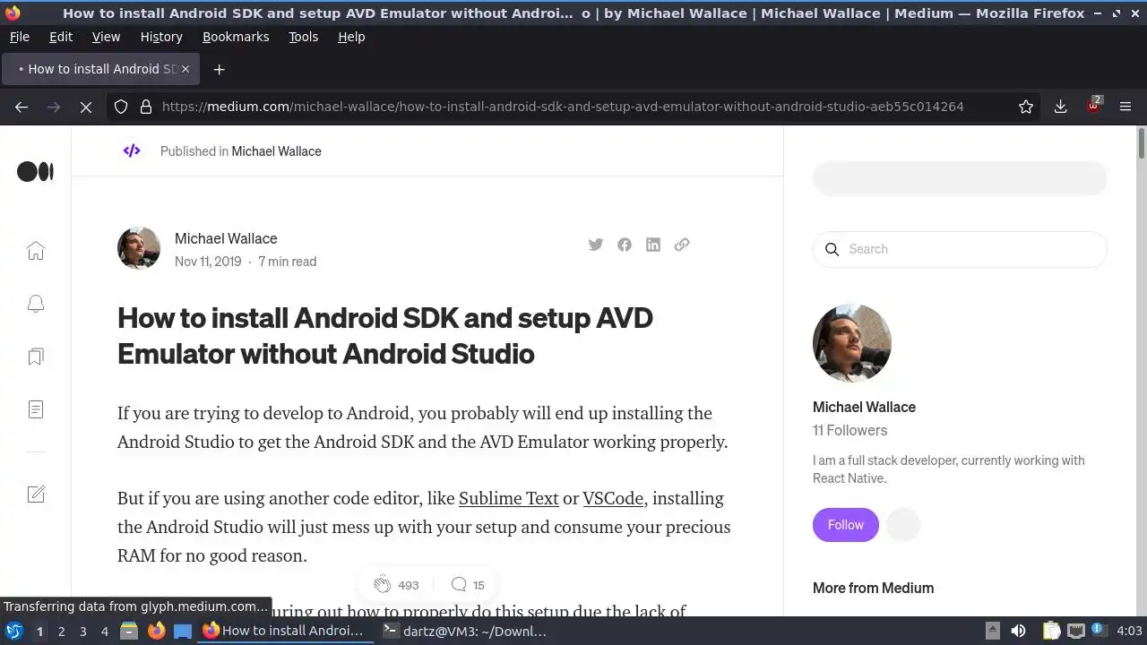This screenshot has height=645, width=1147.
Task: Click the page vertical scrollbar thumb
Action: (x=1141, y=143)
